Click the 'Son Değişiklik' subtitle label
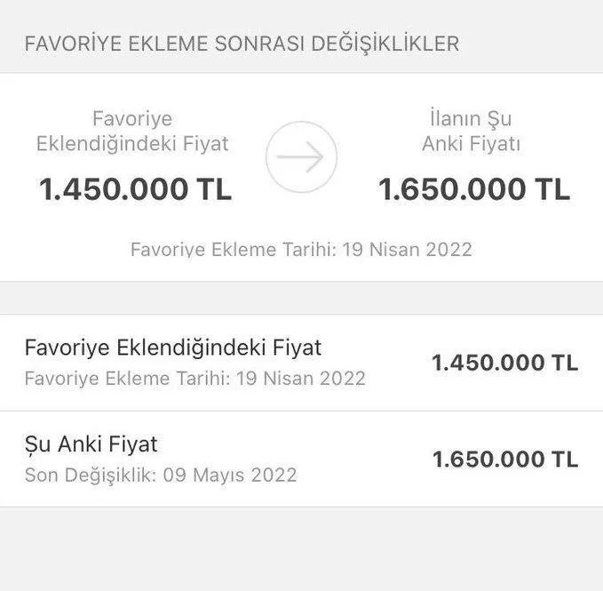The width and height of the screenshot is (603, 591). 89,475
